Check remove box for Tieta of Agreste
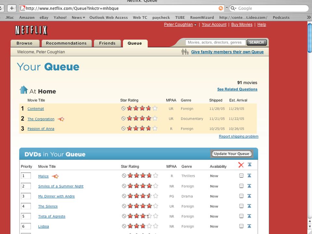This screenshot has height=234, width=312. coord(241,216)
